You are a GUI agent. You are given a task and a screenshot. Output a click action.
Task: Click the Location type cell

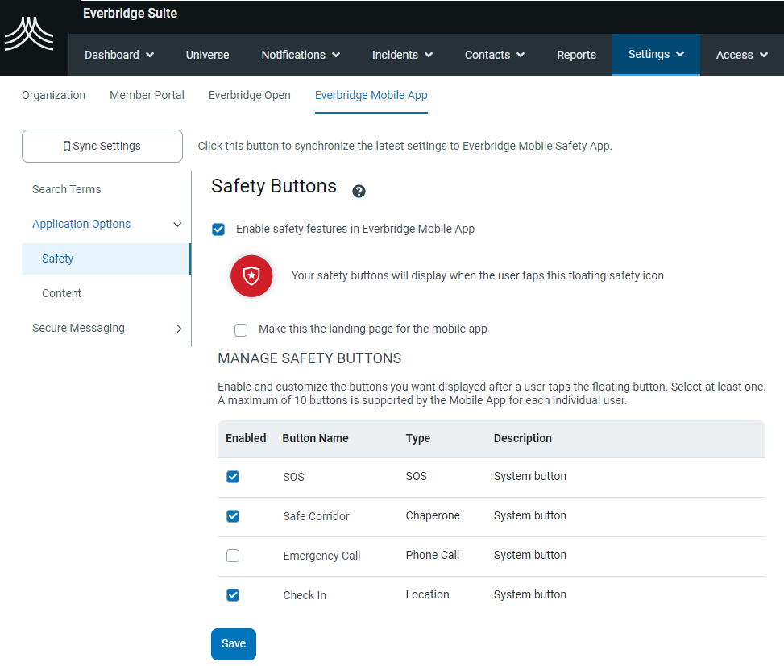coord(428,594)
